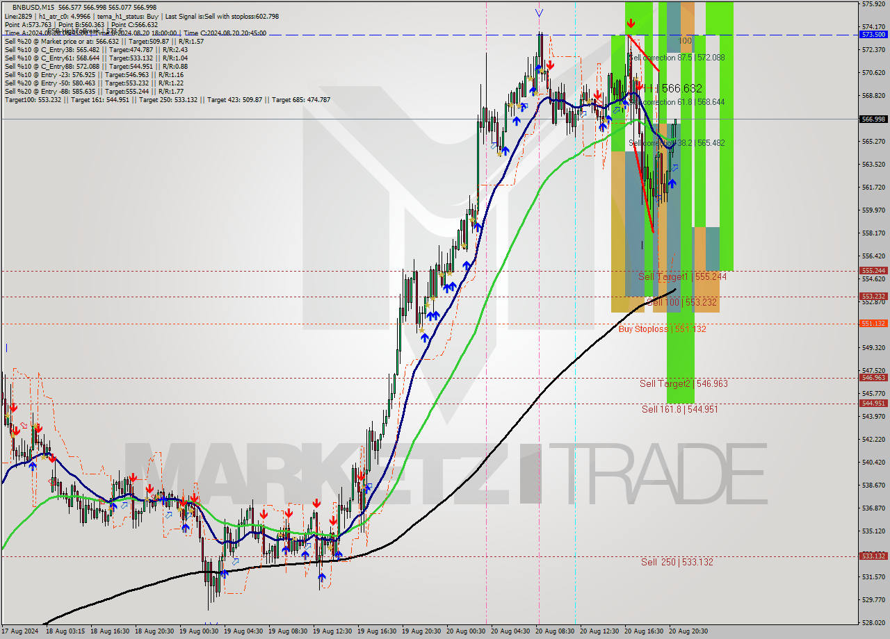Select the 'Target100: 553.232' targets summary line
The image size is (890, 639).
pyautogui.click(x=168, y=100)
